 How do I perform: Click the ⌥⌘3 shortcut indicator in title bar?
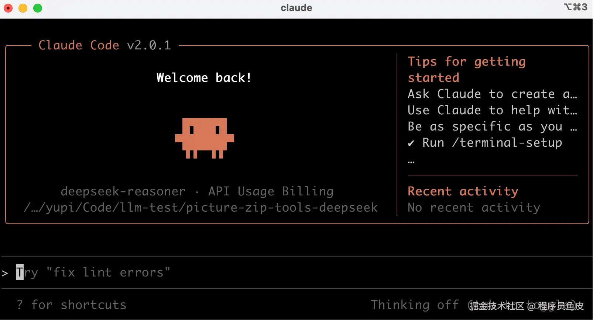[575, 7]
